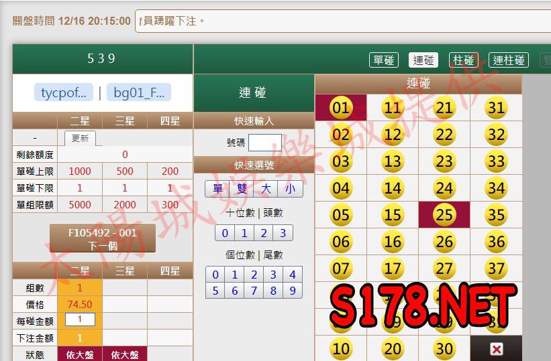Screen dimensions: 551x361
Task: Select number ball 10
Action: click(341, 349)
